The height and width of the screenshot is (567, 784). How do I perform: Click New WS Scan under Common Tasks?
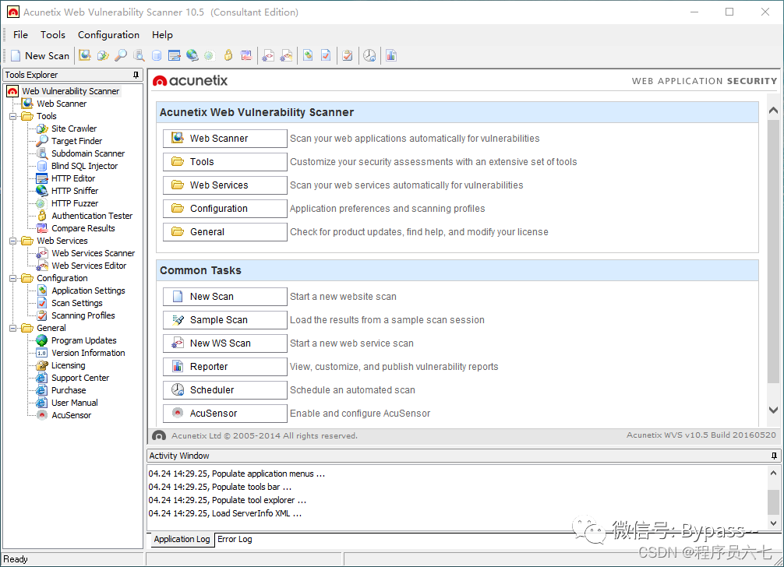tap(225, 343)
